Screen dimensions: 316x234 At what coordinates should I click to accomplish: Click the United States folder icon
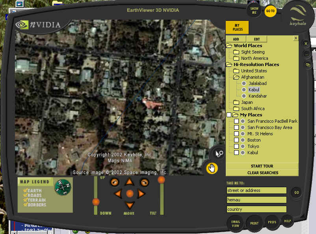click(x=236, y=71)
